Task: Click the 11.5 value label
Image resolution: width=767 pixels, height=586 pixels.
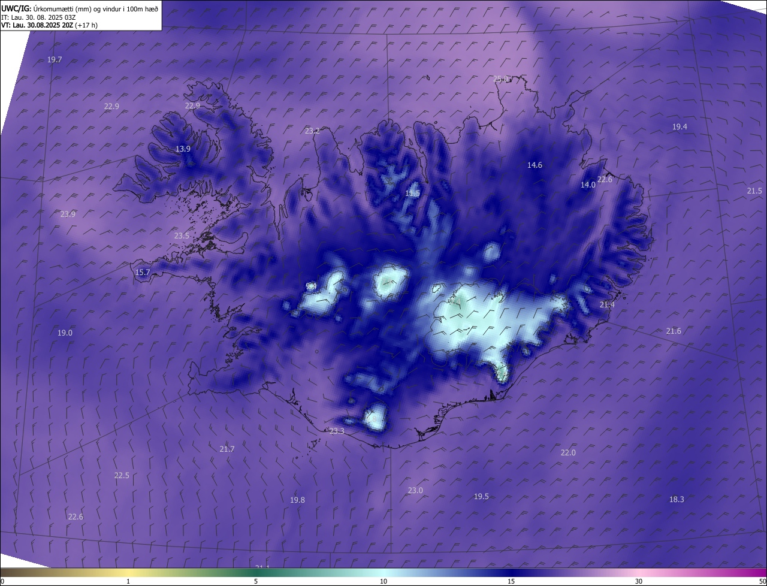Action: click(x=412, y=194)
